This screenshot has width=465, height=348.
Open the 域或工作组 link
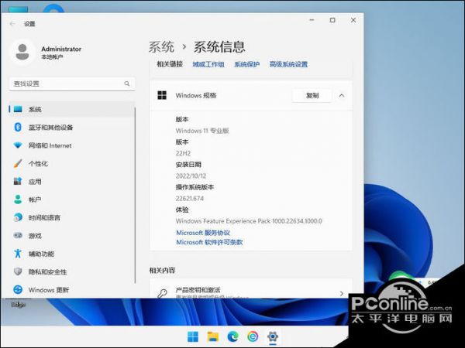208,64
